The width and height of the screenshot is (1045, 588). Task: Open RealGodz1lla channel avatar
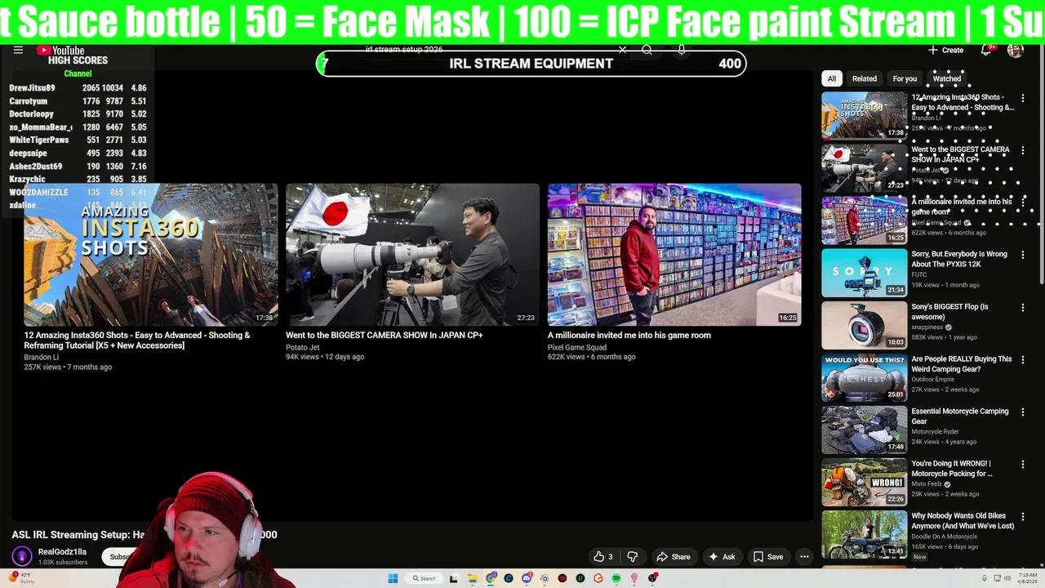click(x=22, y=556)
